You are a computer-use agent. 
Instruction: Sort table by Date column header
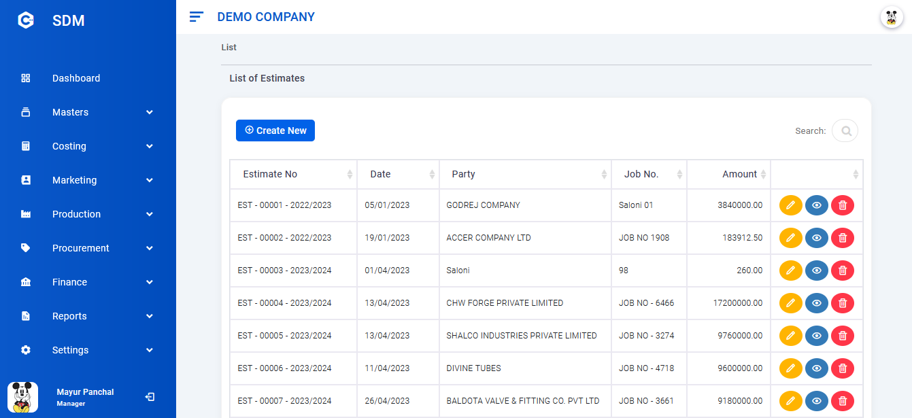click(399, 175)
